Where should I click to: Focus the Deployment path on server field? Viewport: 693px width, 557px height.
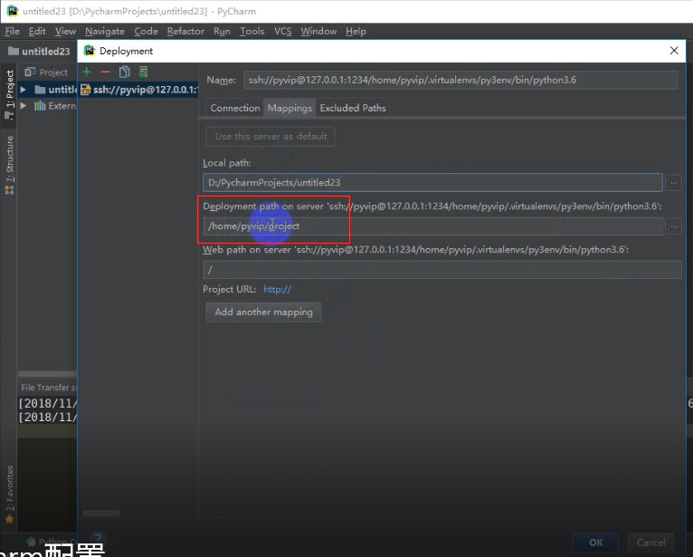(x=432, y=226)
